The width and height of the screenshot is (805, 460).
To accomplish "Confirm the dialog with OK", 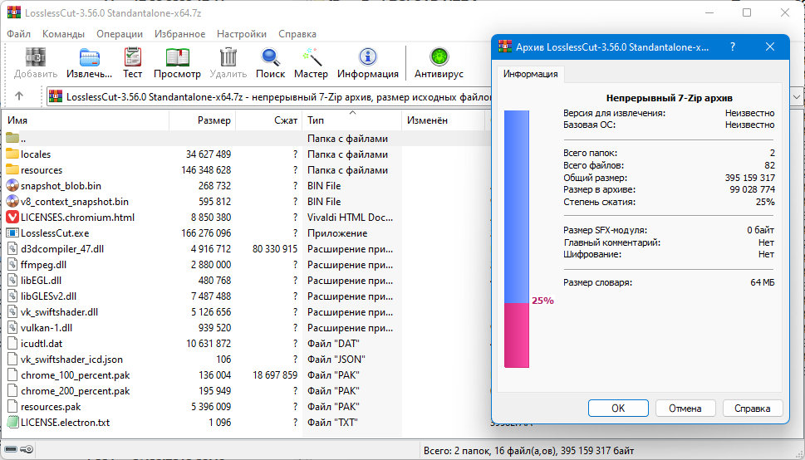I will [618, 409].
